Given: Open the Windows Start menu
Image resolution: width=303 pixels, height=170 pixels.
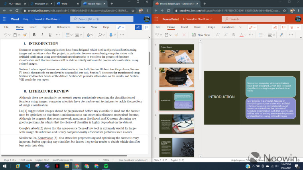Looking at the screenshot, I should click(x=5, y=166).
